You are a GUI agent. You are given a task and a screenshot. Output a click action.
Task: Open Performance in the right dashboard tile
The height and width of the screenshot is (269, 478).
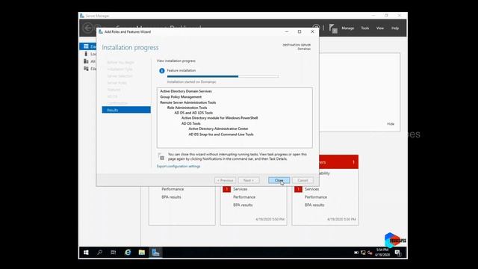(316, 197)
